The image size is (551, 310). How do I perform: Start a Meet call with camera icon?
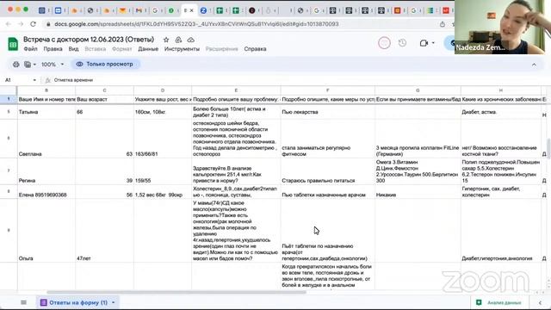424,43
